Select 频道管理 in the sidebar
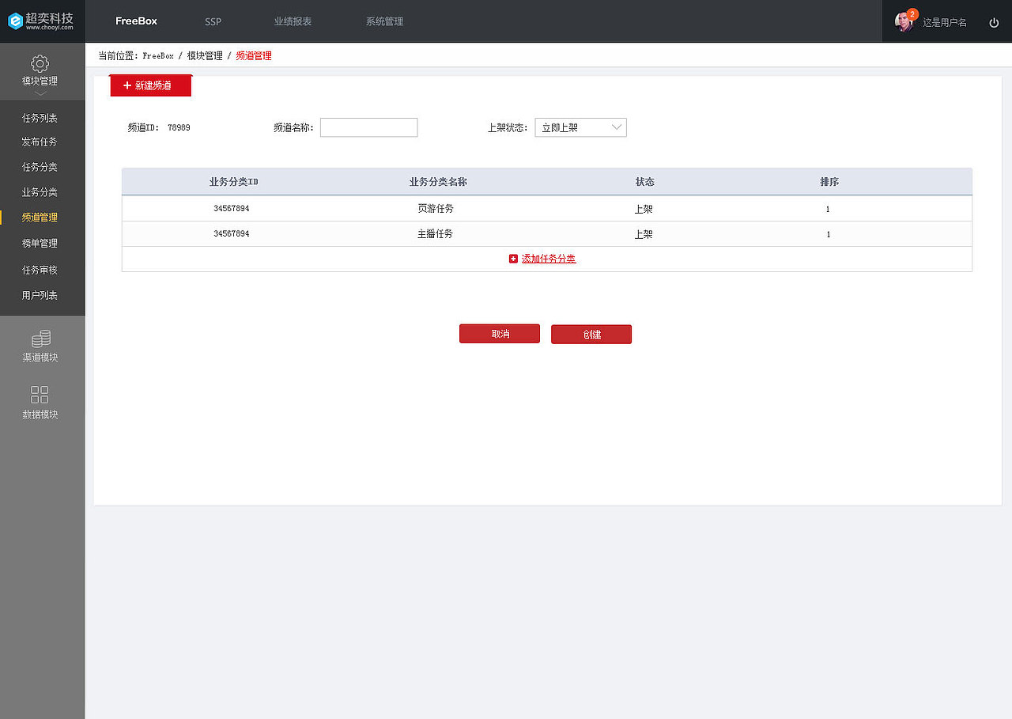 [x=40, y=218]
